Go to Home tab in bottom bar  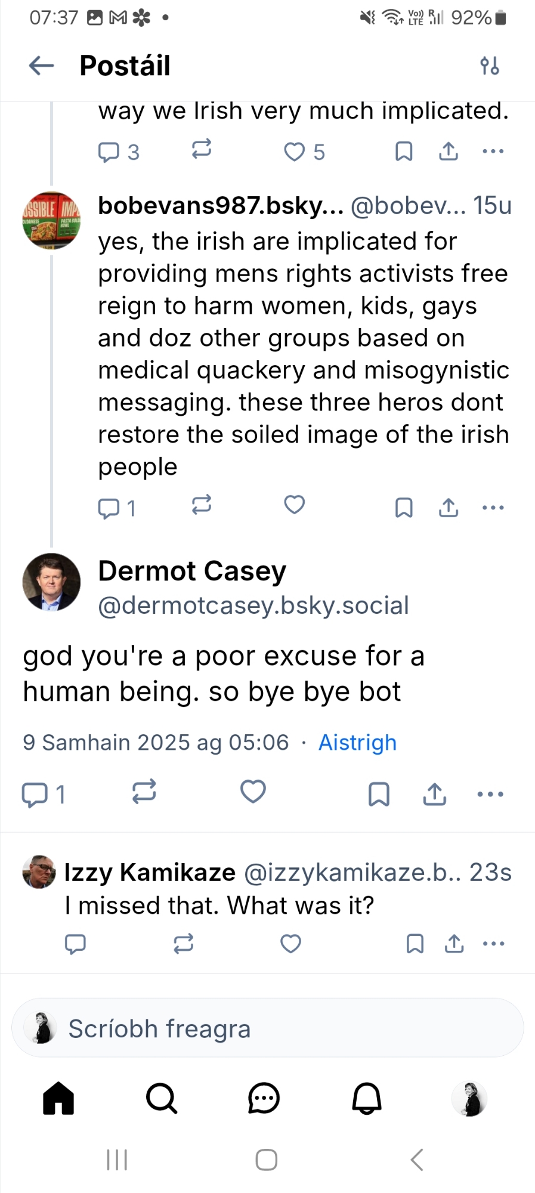tap(58, 1098)
